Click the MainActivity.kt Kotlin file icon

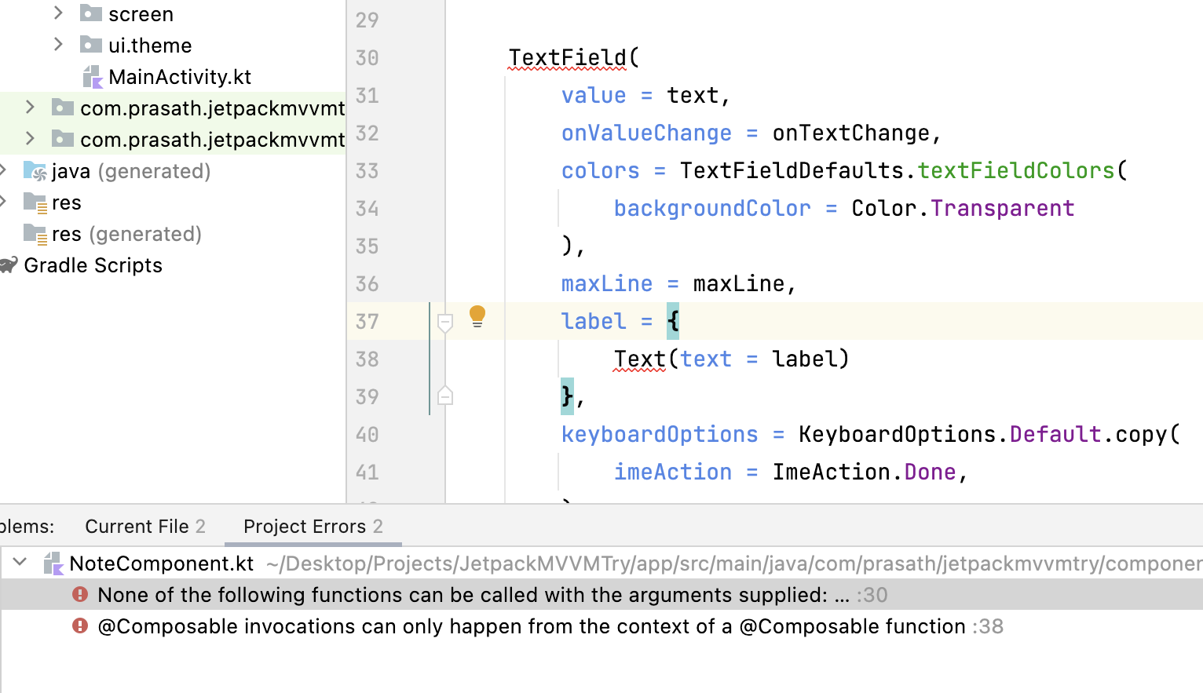93,77
